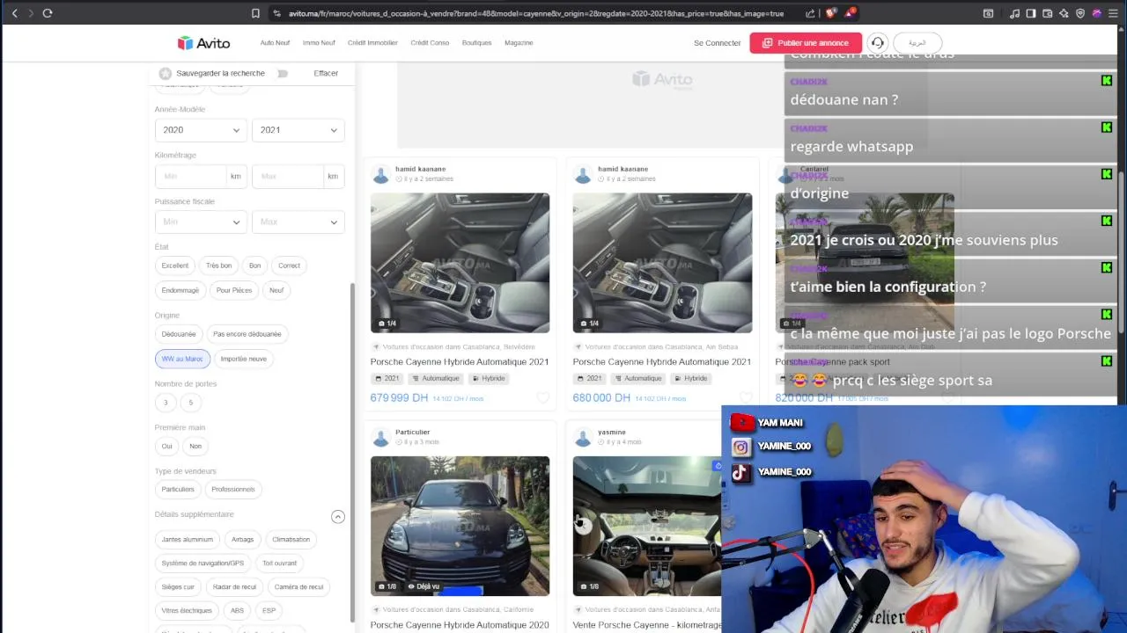Viewport: 1127px width, 633px height.
Task: Open Brave Shields lion icon
Action: point(831,13)
